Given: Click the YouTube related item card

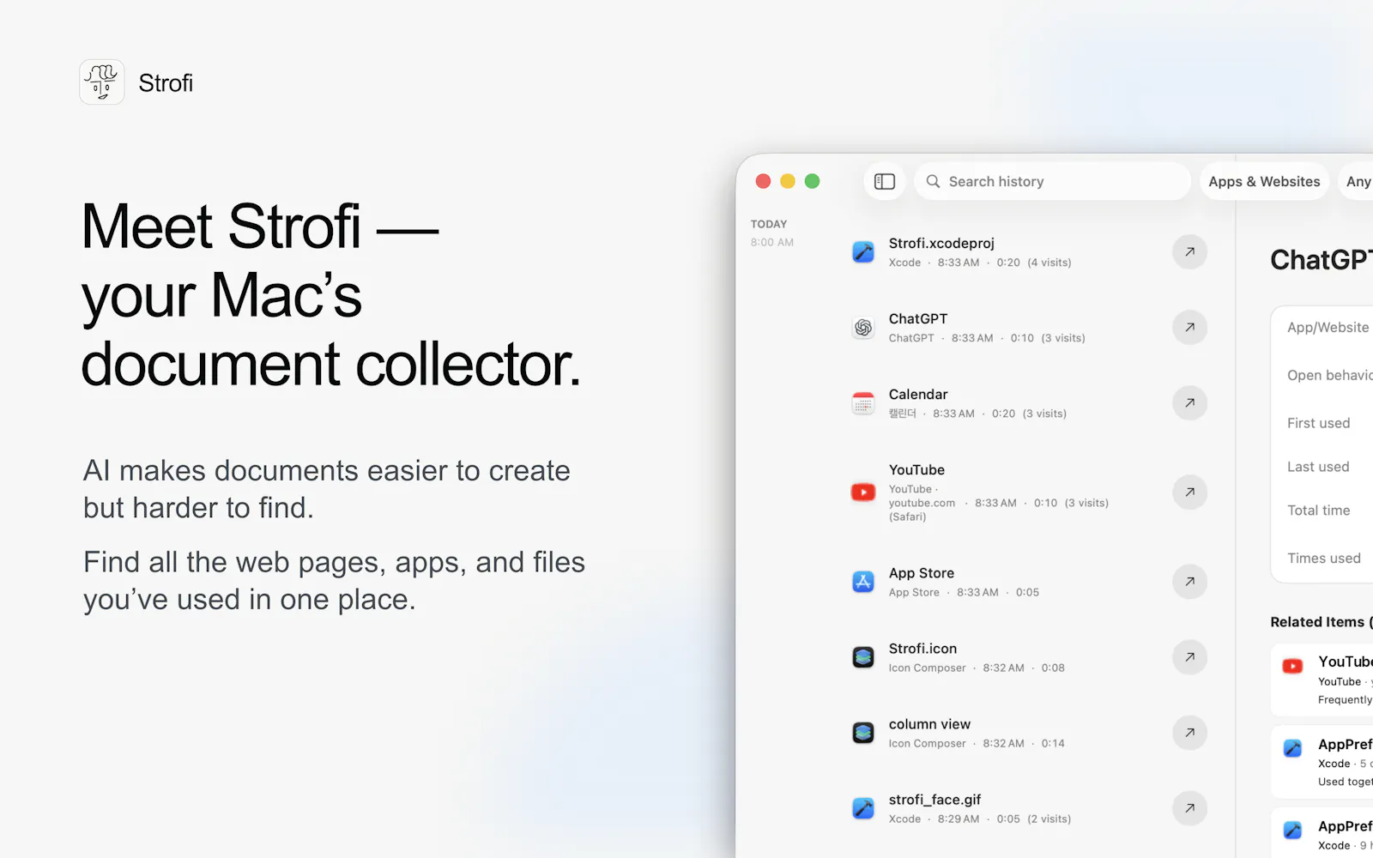Looking at the screenshot, I should click(x=1322, y=680).
